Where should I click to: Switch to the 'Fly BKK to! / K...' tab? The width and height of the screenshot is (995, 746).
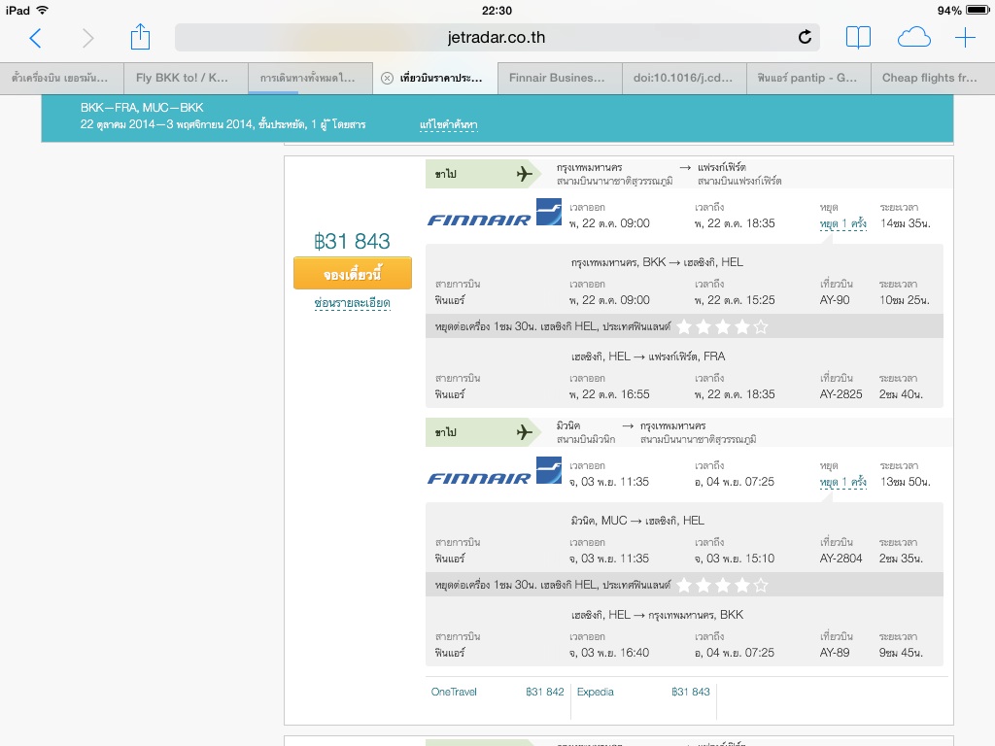[186, 78]
